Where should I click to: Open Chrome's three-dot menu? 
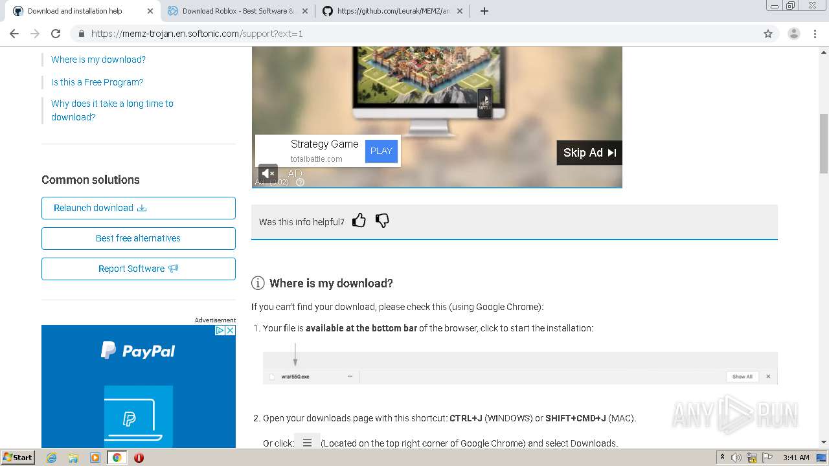(x=815, y=34)
